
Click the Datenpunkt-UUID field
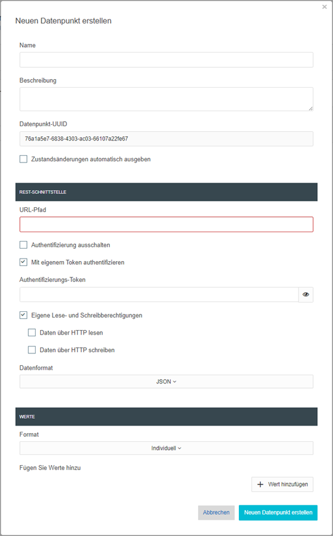click(x=166, y=139)
